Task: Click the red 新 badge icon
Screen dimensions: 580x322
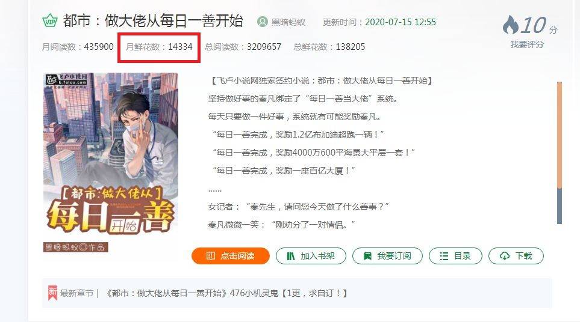Action: pos(52,293)
